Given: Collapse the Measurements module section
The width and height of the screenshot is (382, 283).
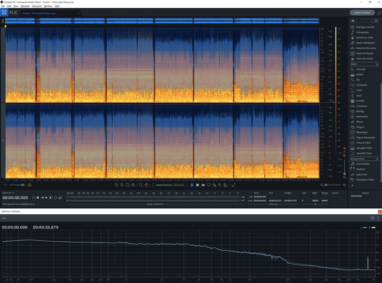Looking at the screenshot, I should point(377,159).
